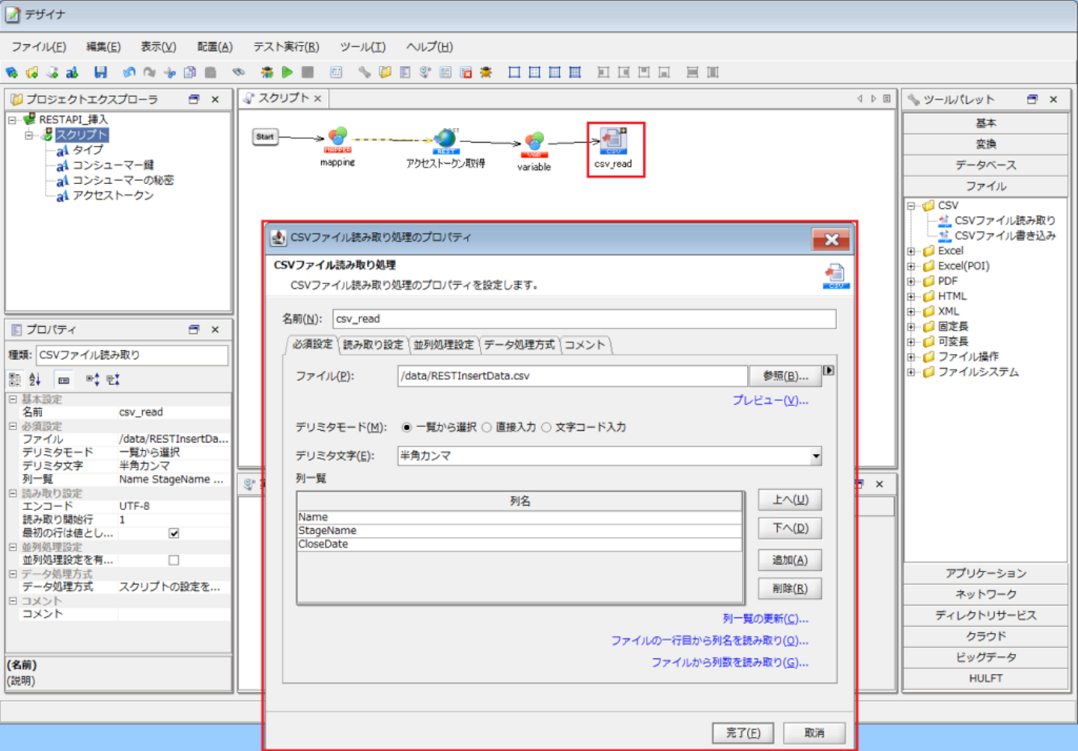This screenshot has height=751, width=1078.
Task: Click the Undo arrow in the toolbar
Action: pos(130,72)
